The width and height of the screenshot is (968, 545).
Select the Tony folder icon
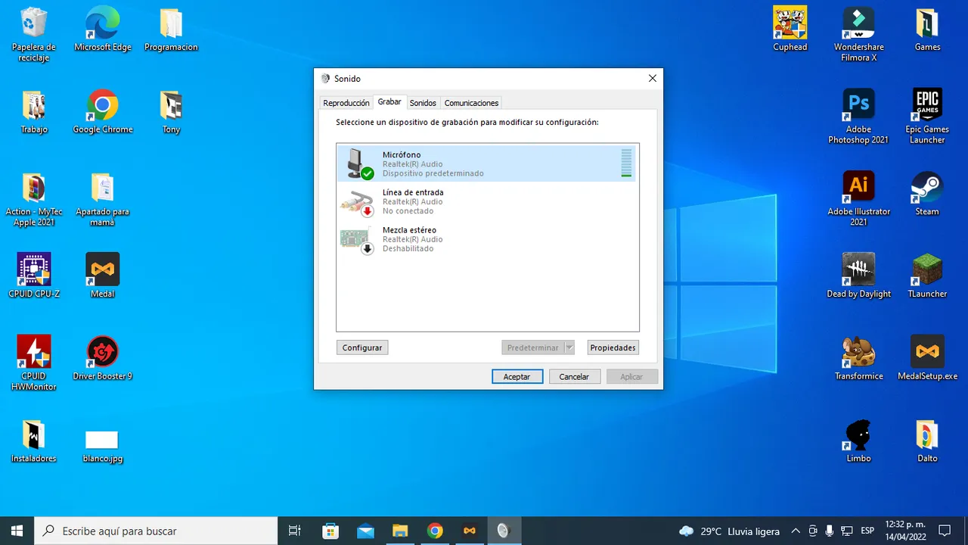pos(171,112)
